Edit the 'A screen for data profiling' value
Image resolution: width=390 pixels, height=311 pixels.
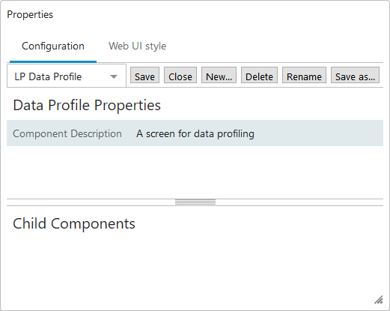(195, 133)
